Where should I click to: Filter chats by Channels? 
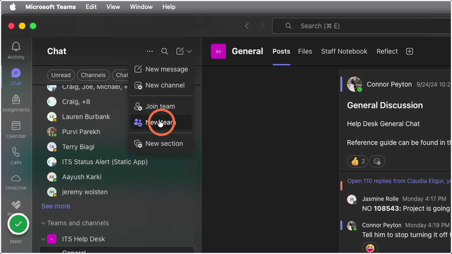[x=93, y=75]
